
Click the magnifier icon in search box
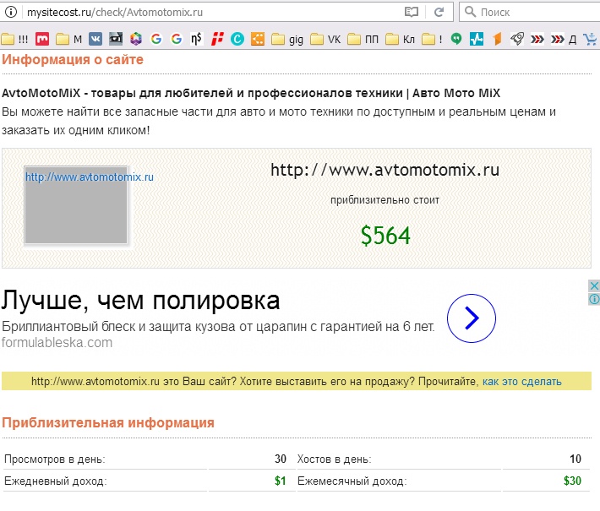point(470,12)
